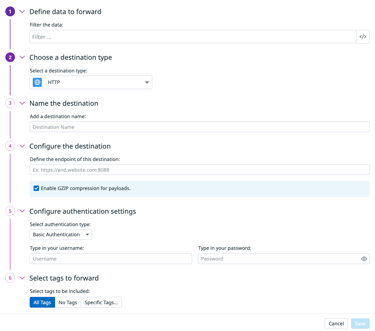Click the step 6 circle marker
This screenshot has width=375, height=331.
[x=10, y=278]
